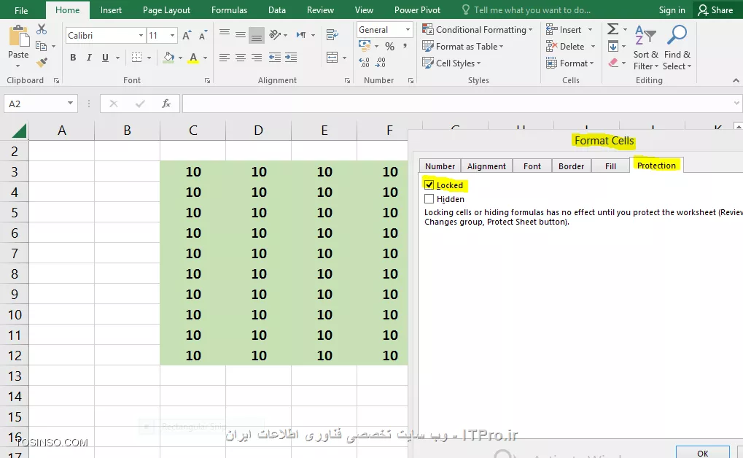This screenshot has width=743, height=458.
Task: Open the File menu
Action: point(21,10)
